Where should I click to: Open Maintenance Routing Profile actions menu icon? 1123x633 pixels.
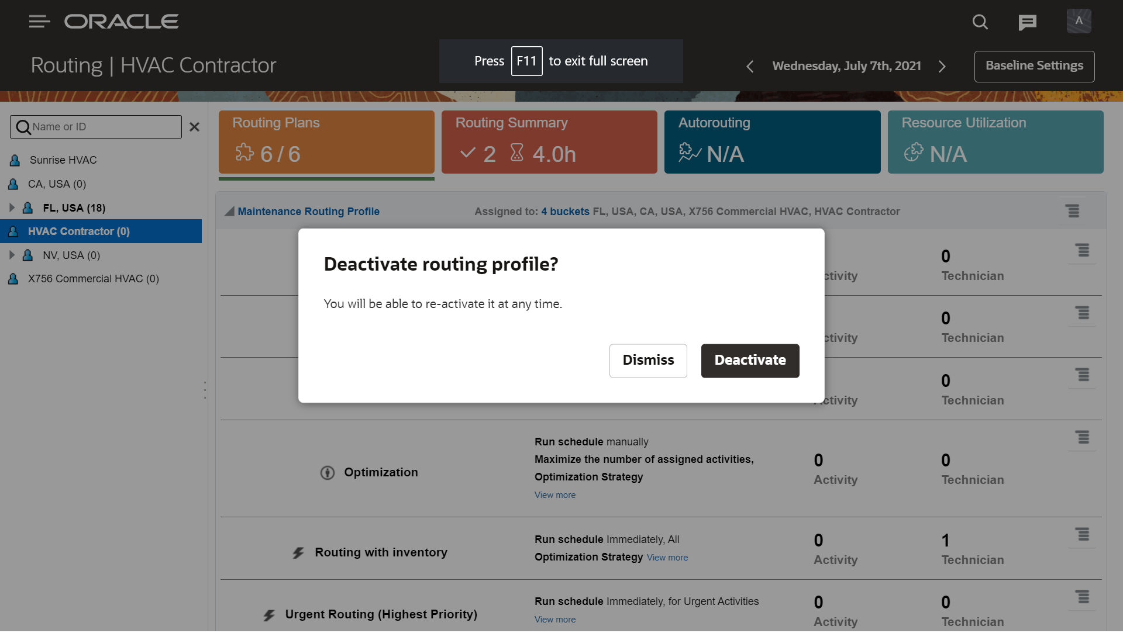pyautogui.click(x=1072, y=211)
